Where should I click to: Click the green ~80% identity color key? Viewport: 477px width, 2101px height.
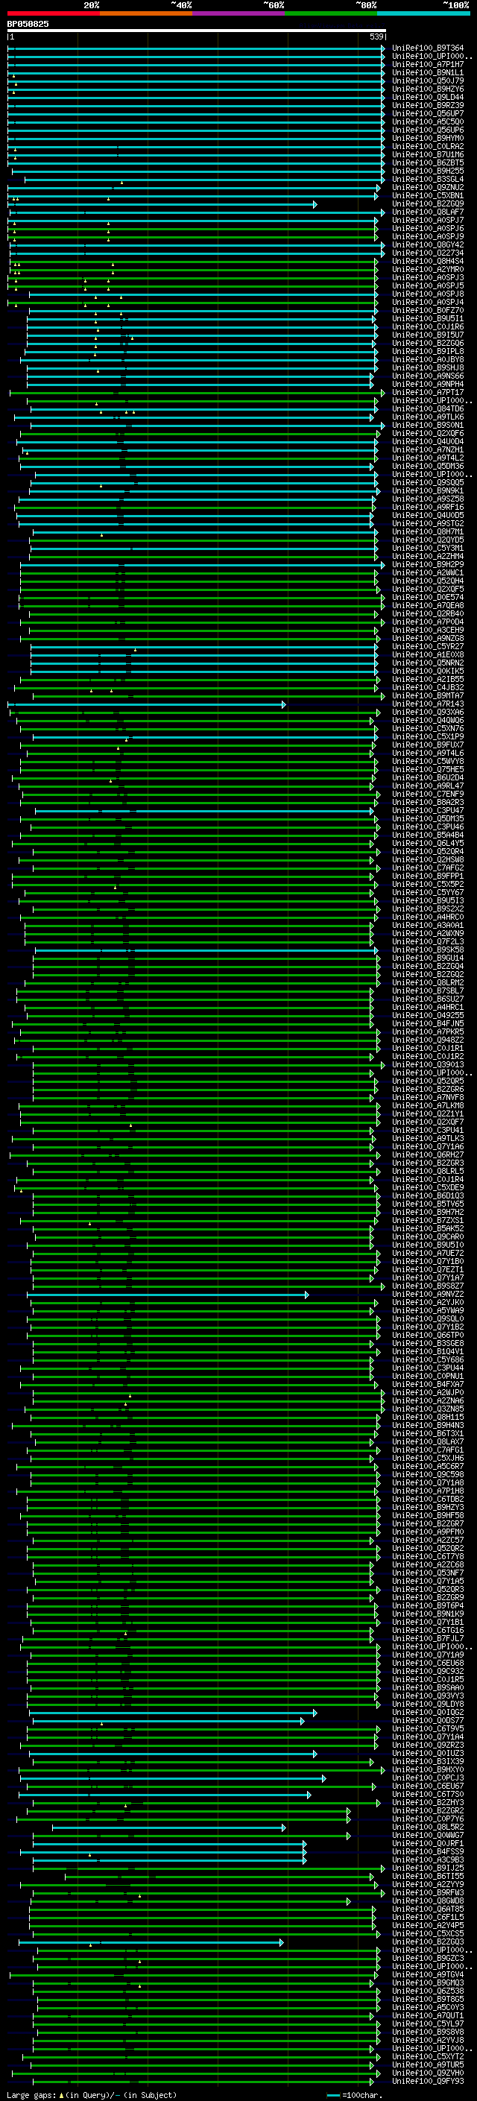(331, 14)
